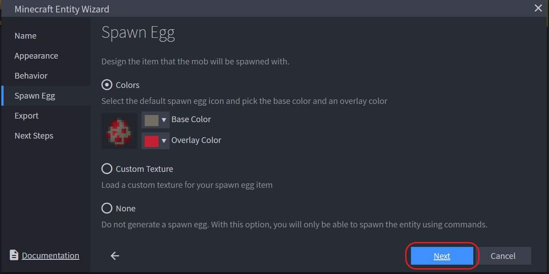The image size is (549, 274).
Task: Click the Next button
Action: pyautogui.click(x=442, y=256)
